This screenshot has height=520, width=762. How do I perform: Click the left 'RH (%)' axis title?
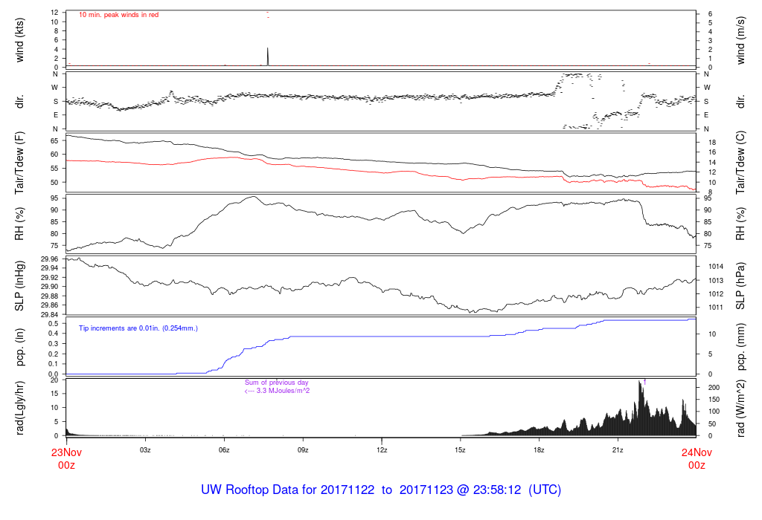click(x=19, y=224)
